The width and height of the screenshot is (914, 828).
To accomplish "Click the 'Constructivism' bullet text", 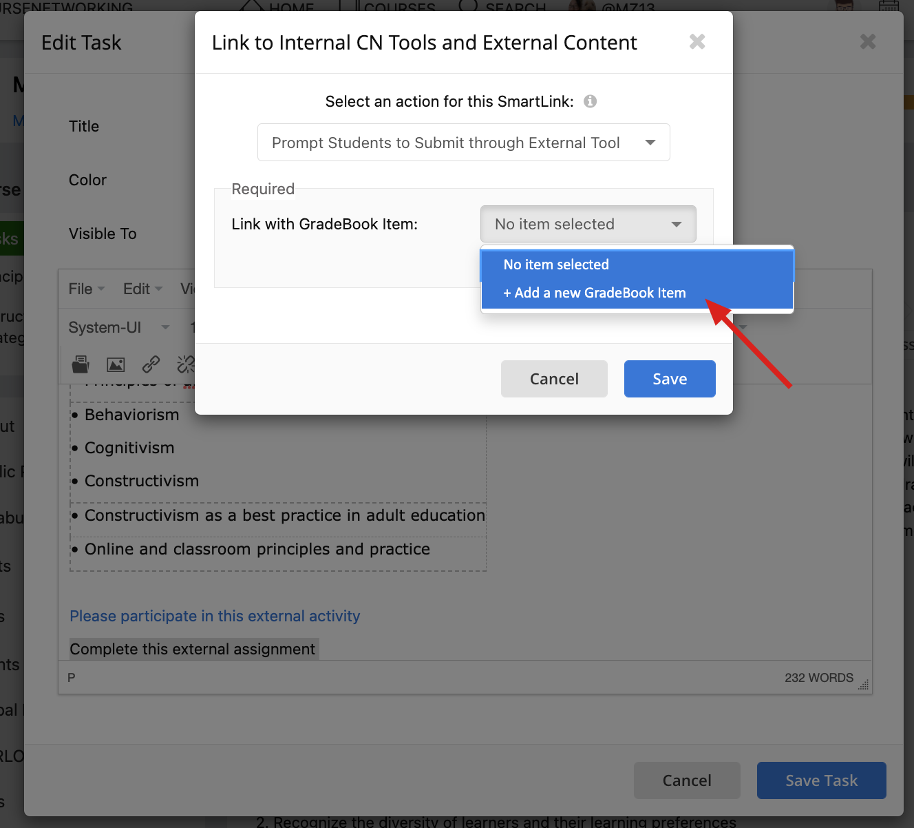I will click(x=142, y=481).
